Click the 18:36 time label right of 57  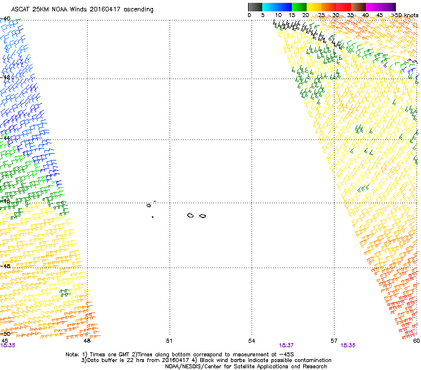pos(348,346)
